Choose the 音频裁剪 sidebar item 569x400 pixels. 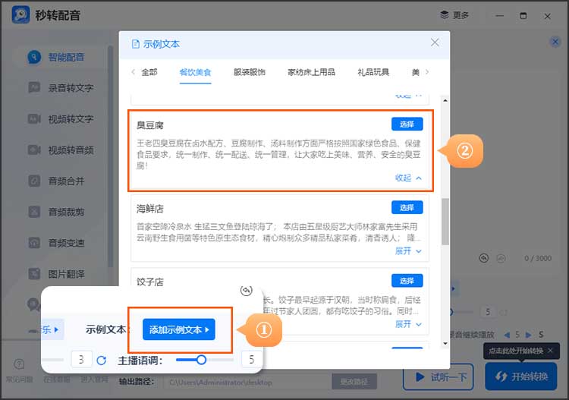pos(66,213)
